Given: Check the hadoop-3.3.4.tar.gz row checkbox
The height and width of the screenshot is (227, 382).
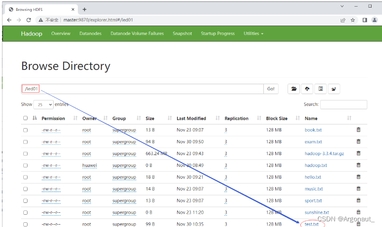Looking at the screenshot, I should point(25,154).
